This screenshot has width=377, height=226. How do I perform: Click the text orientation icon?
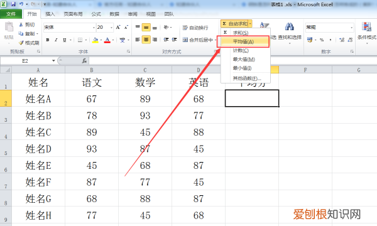pyautogui.click(x=166, y=27)
